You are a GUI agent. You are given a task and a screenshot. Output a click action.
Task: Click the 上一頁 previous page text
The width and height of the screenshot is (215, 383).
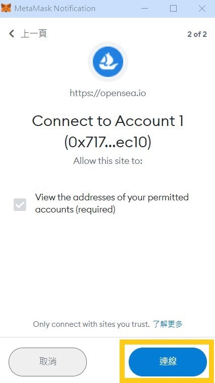coord(34,34)
